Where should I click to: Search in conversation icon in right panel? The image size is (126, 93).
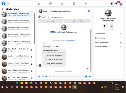pyautogui.click(x=112, y=26)
